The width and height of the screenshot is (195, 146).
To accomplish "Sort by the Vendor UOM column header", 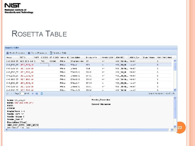I will [108, 58].
